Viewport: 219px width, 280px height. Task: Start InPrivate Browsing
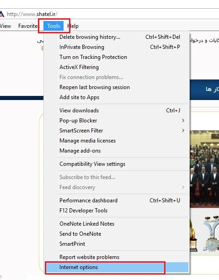(x=117, y=47)
